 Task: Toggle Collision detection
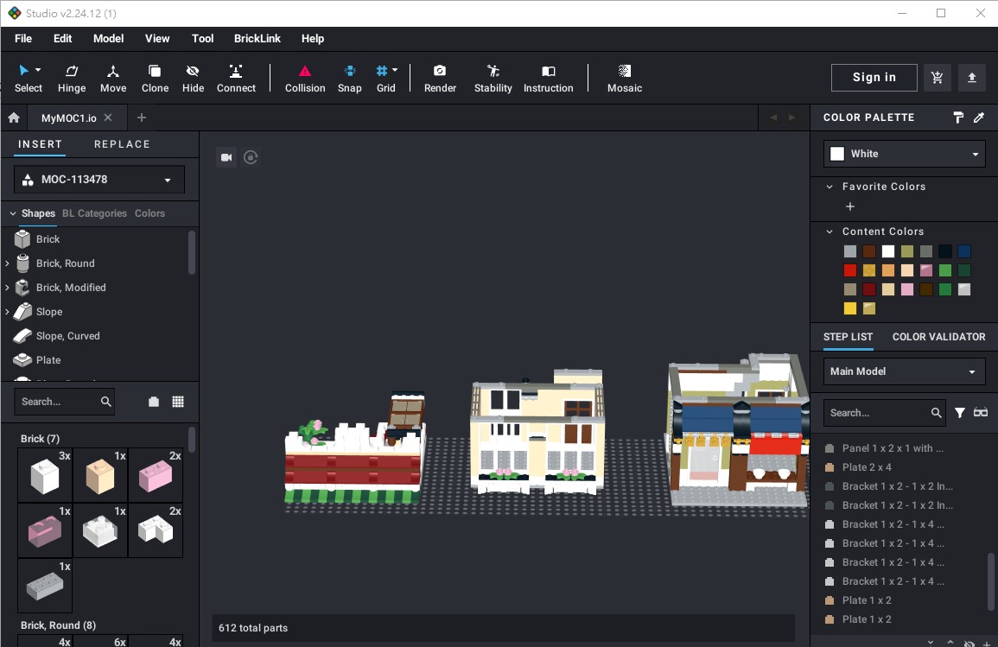tap(305, 79)
